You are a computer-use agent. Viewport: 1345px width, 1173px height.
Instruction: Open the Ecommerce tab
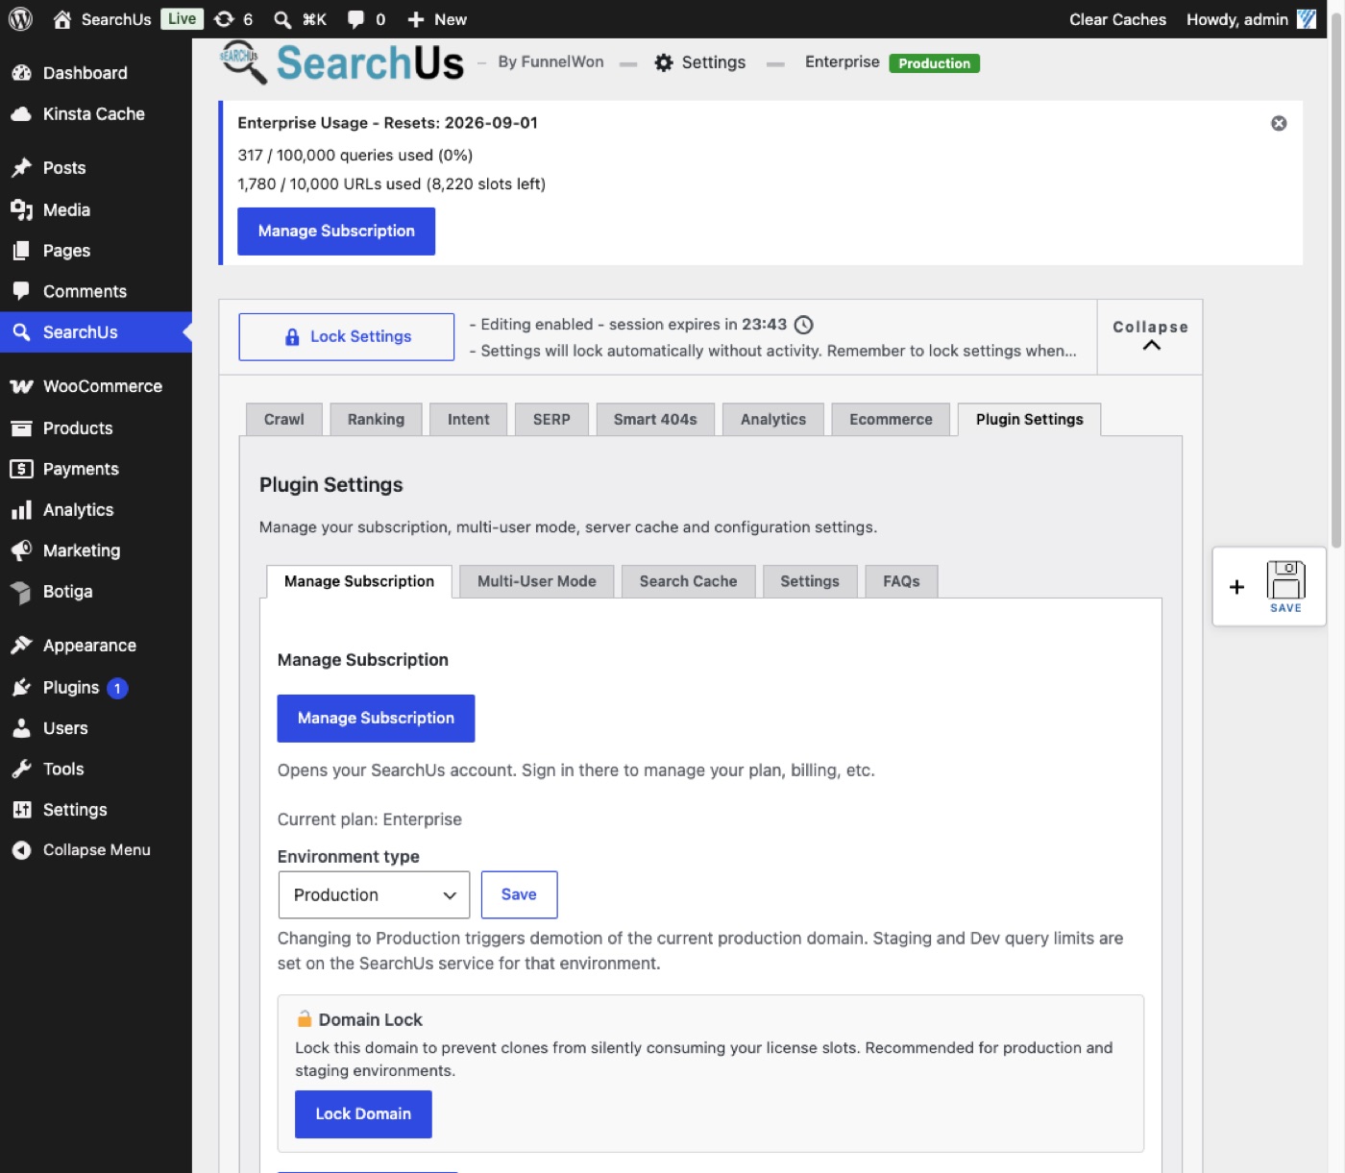coord(891,420)
